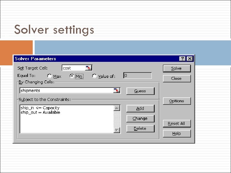Click the Solve button
Viewport: 231px width, 173px height.
tap(177, 69)
